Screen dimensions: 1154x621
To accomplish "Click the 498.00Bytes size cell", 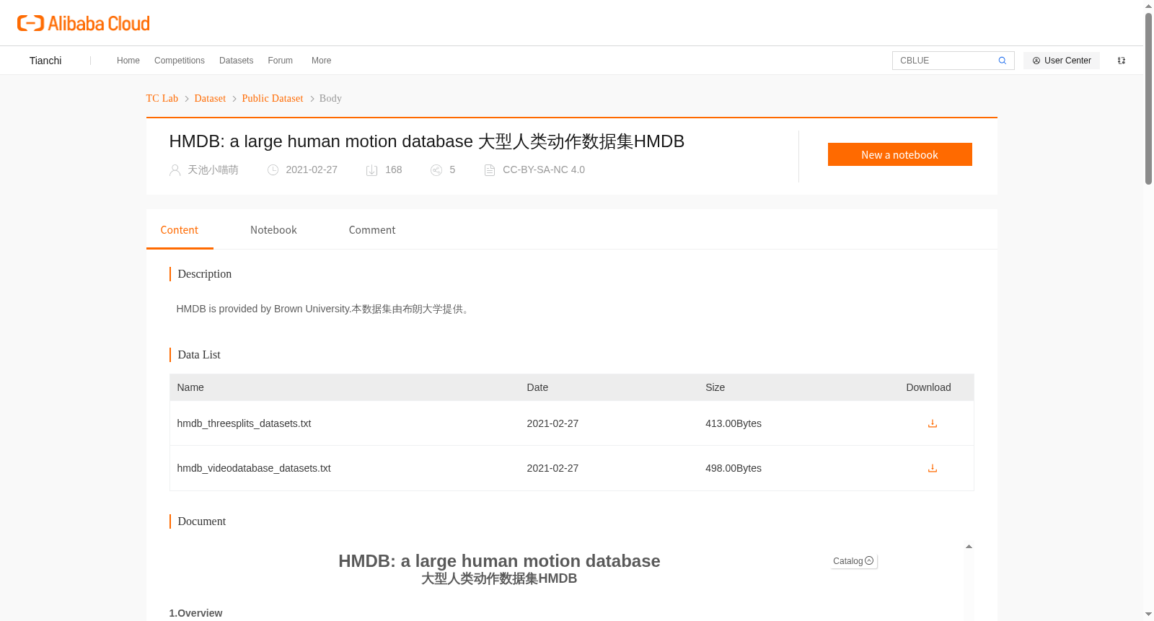I will coord(734,468).
